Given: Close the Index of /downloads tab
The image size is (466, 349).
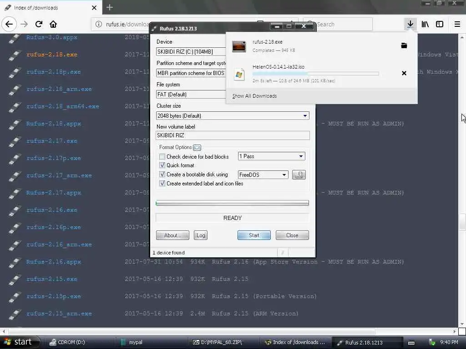Looking at the screenshot, I should pos(94,8).
